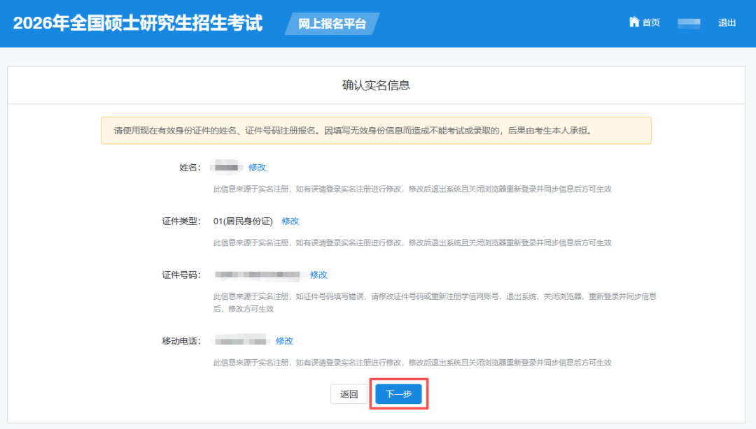
Task: Log out using the 退出 link
Action: (x=727, y=23)
